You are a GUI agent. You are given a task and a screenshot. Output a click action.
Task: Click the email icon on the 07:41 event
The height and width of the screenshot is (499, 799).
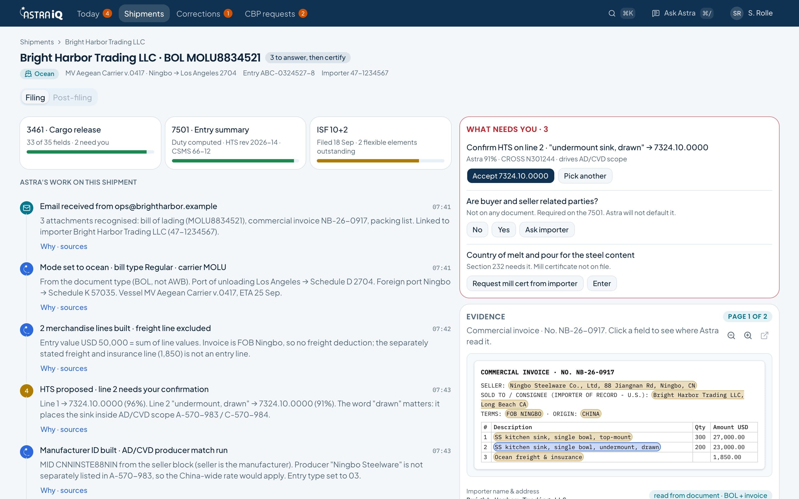pyautogui.click(x=26, y=208)
